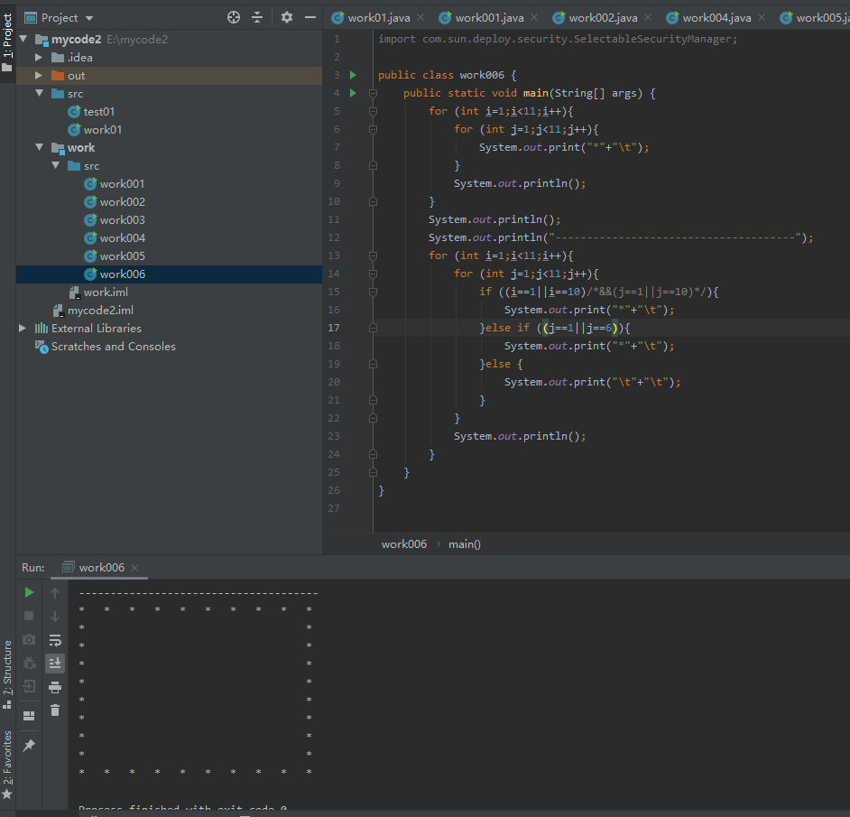Expand External Libraries node
The width and height of the screenshot is (850, 817).
click(x=23, y=329)
